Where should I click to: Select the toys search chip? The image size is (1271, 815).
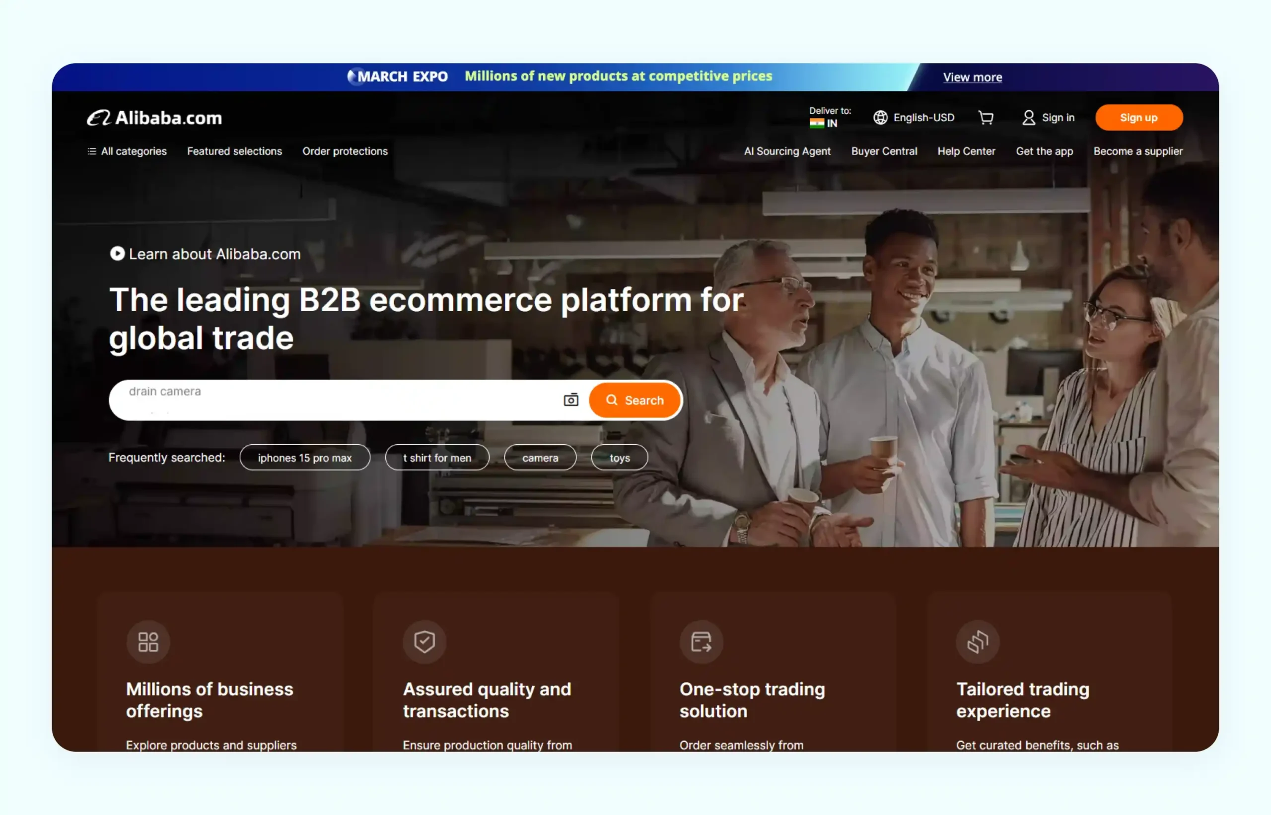pos(620,458)
